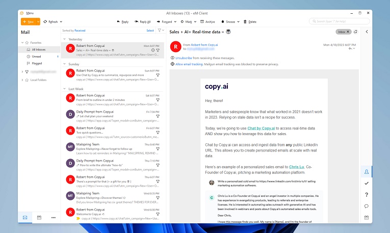Collapse the Last Week message group

64,89
